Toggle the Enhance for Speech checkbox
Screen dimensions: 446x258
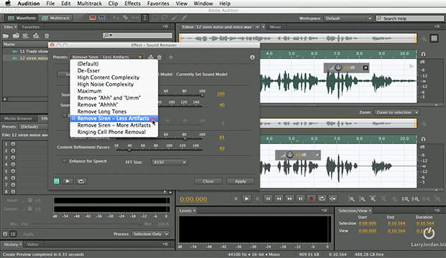tap(65, 161)
